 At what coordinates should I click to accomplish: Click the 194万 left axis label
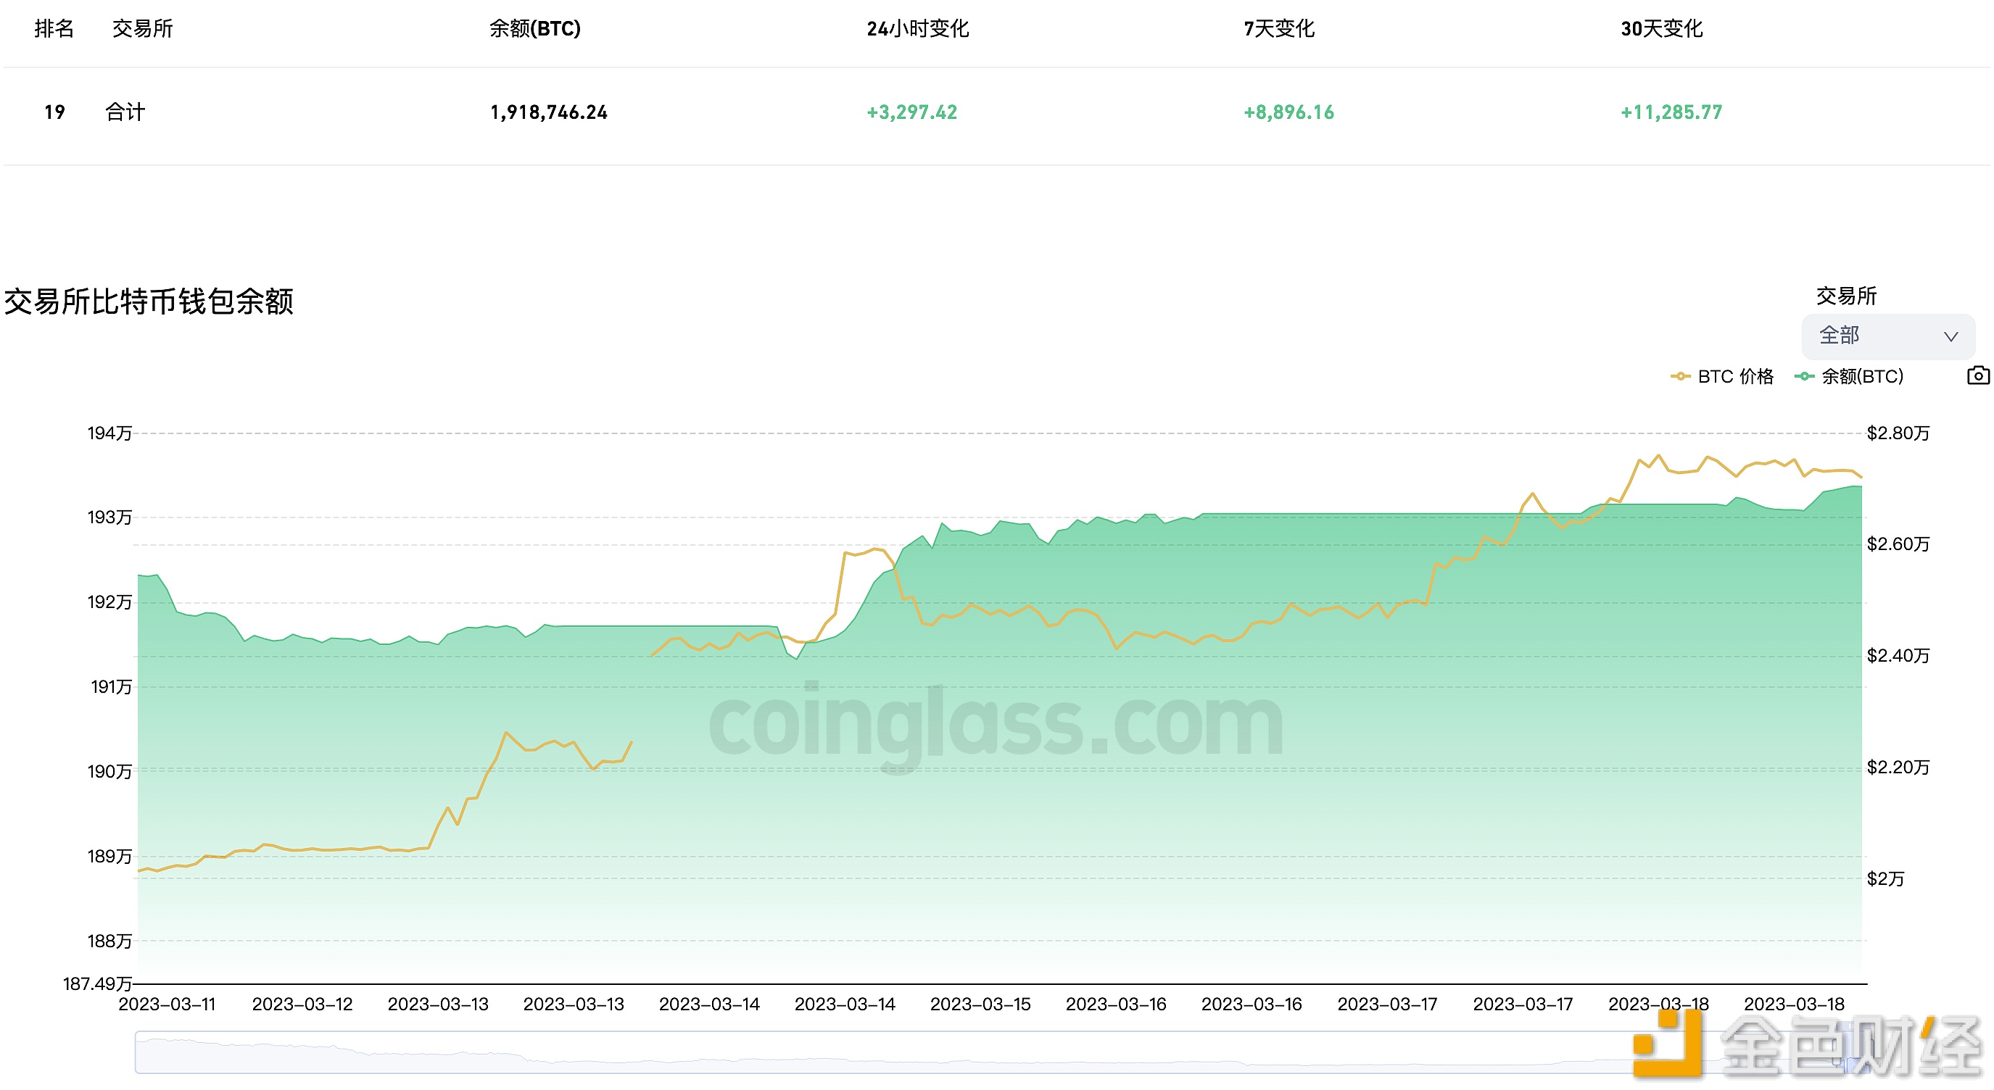(x=109, y=433)
